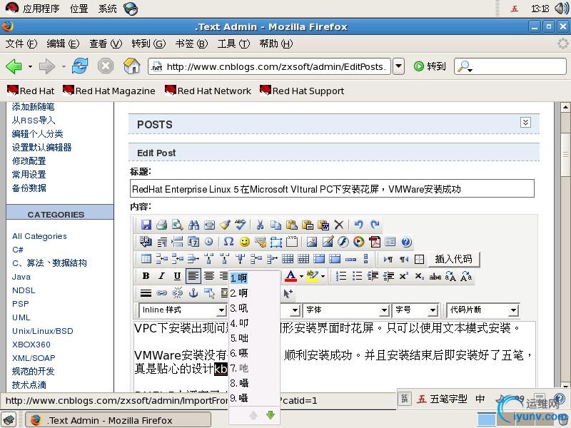Click the Paste from Word icon
571x428 pixels.
(323, 225)
